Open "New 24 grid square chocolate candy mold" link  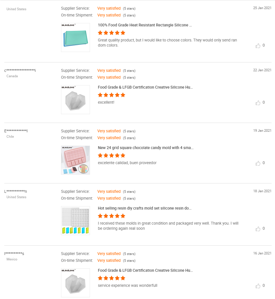coord(146,148)
